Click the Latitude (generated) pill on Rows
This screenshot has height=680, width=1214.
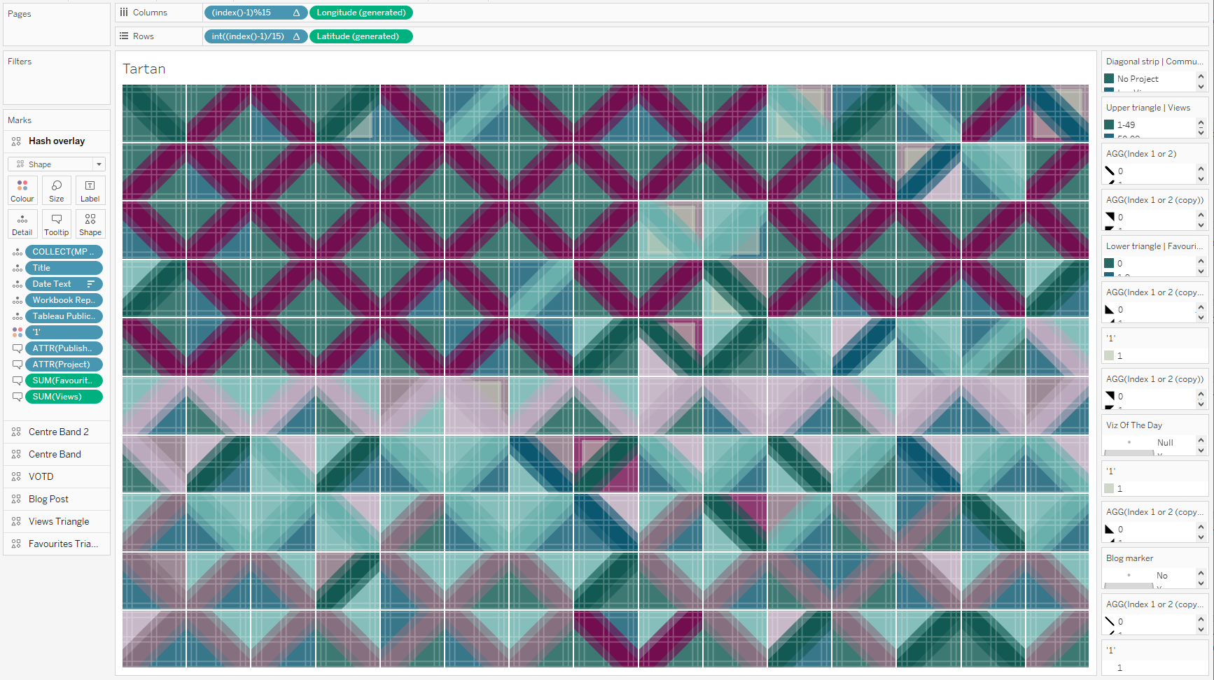pos(361,36)
